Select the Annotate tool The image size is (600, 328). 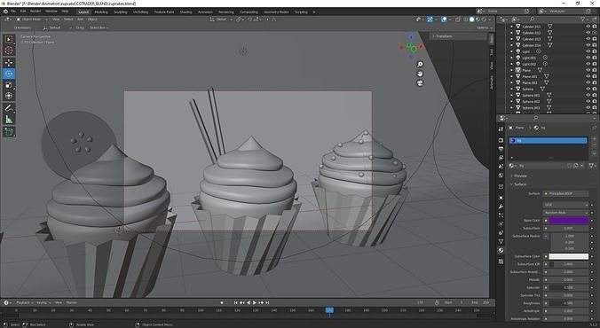(9, 108)
